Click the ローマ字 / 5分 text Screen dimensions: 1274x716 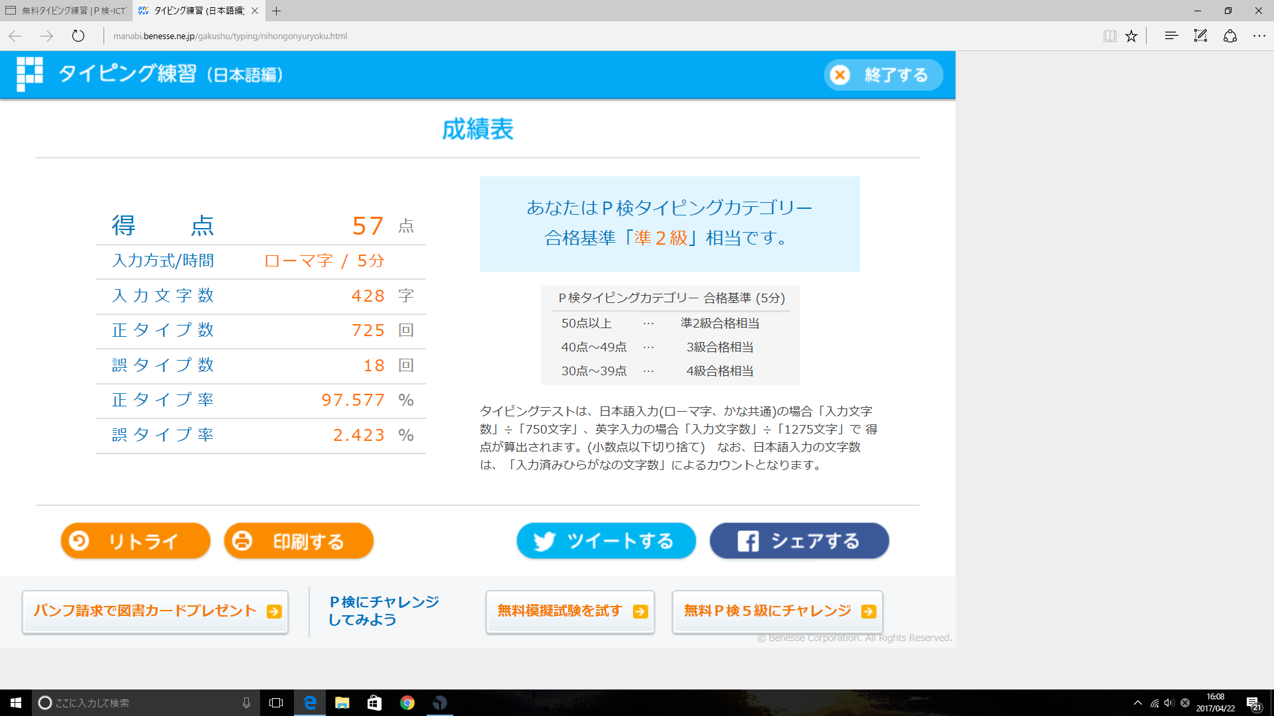click(324, 261)
